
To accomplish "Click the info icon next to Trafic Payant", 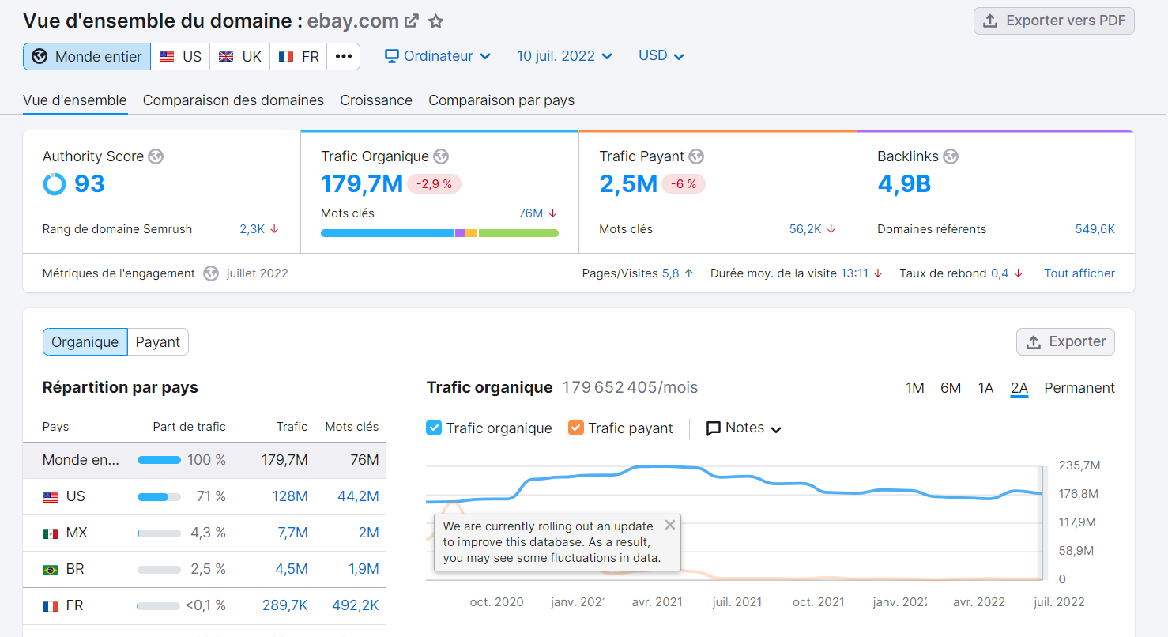I will [696, 156].
